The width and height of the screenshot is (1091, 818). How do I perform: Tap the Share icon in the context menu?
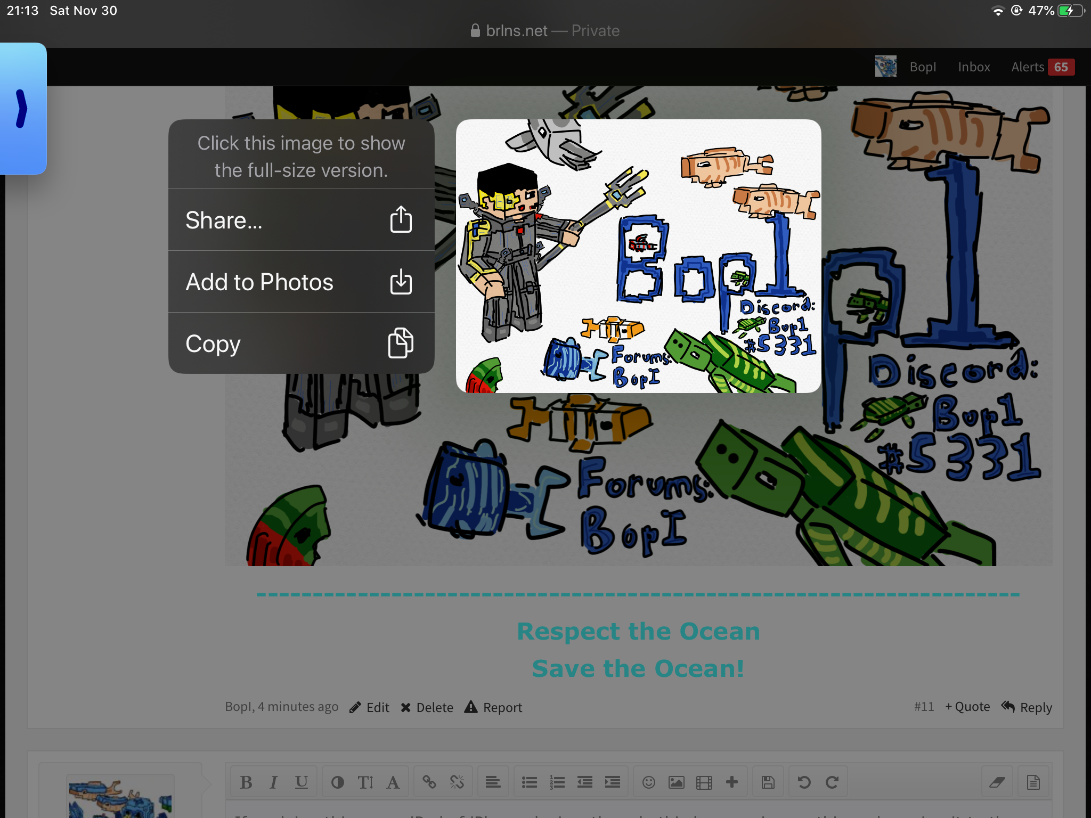(401, 219)
